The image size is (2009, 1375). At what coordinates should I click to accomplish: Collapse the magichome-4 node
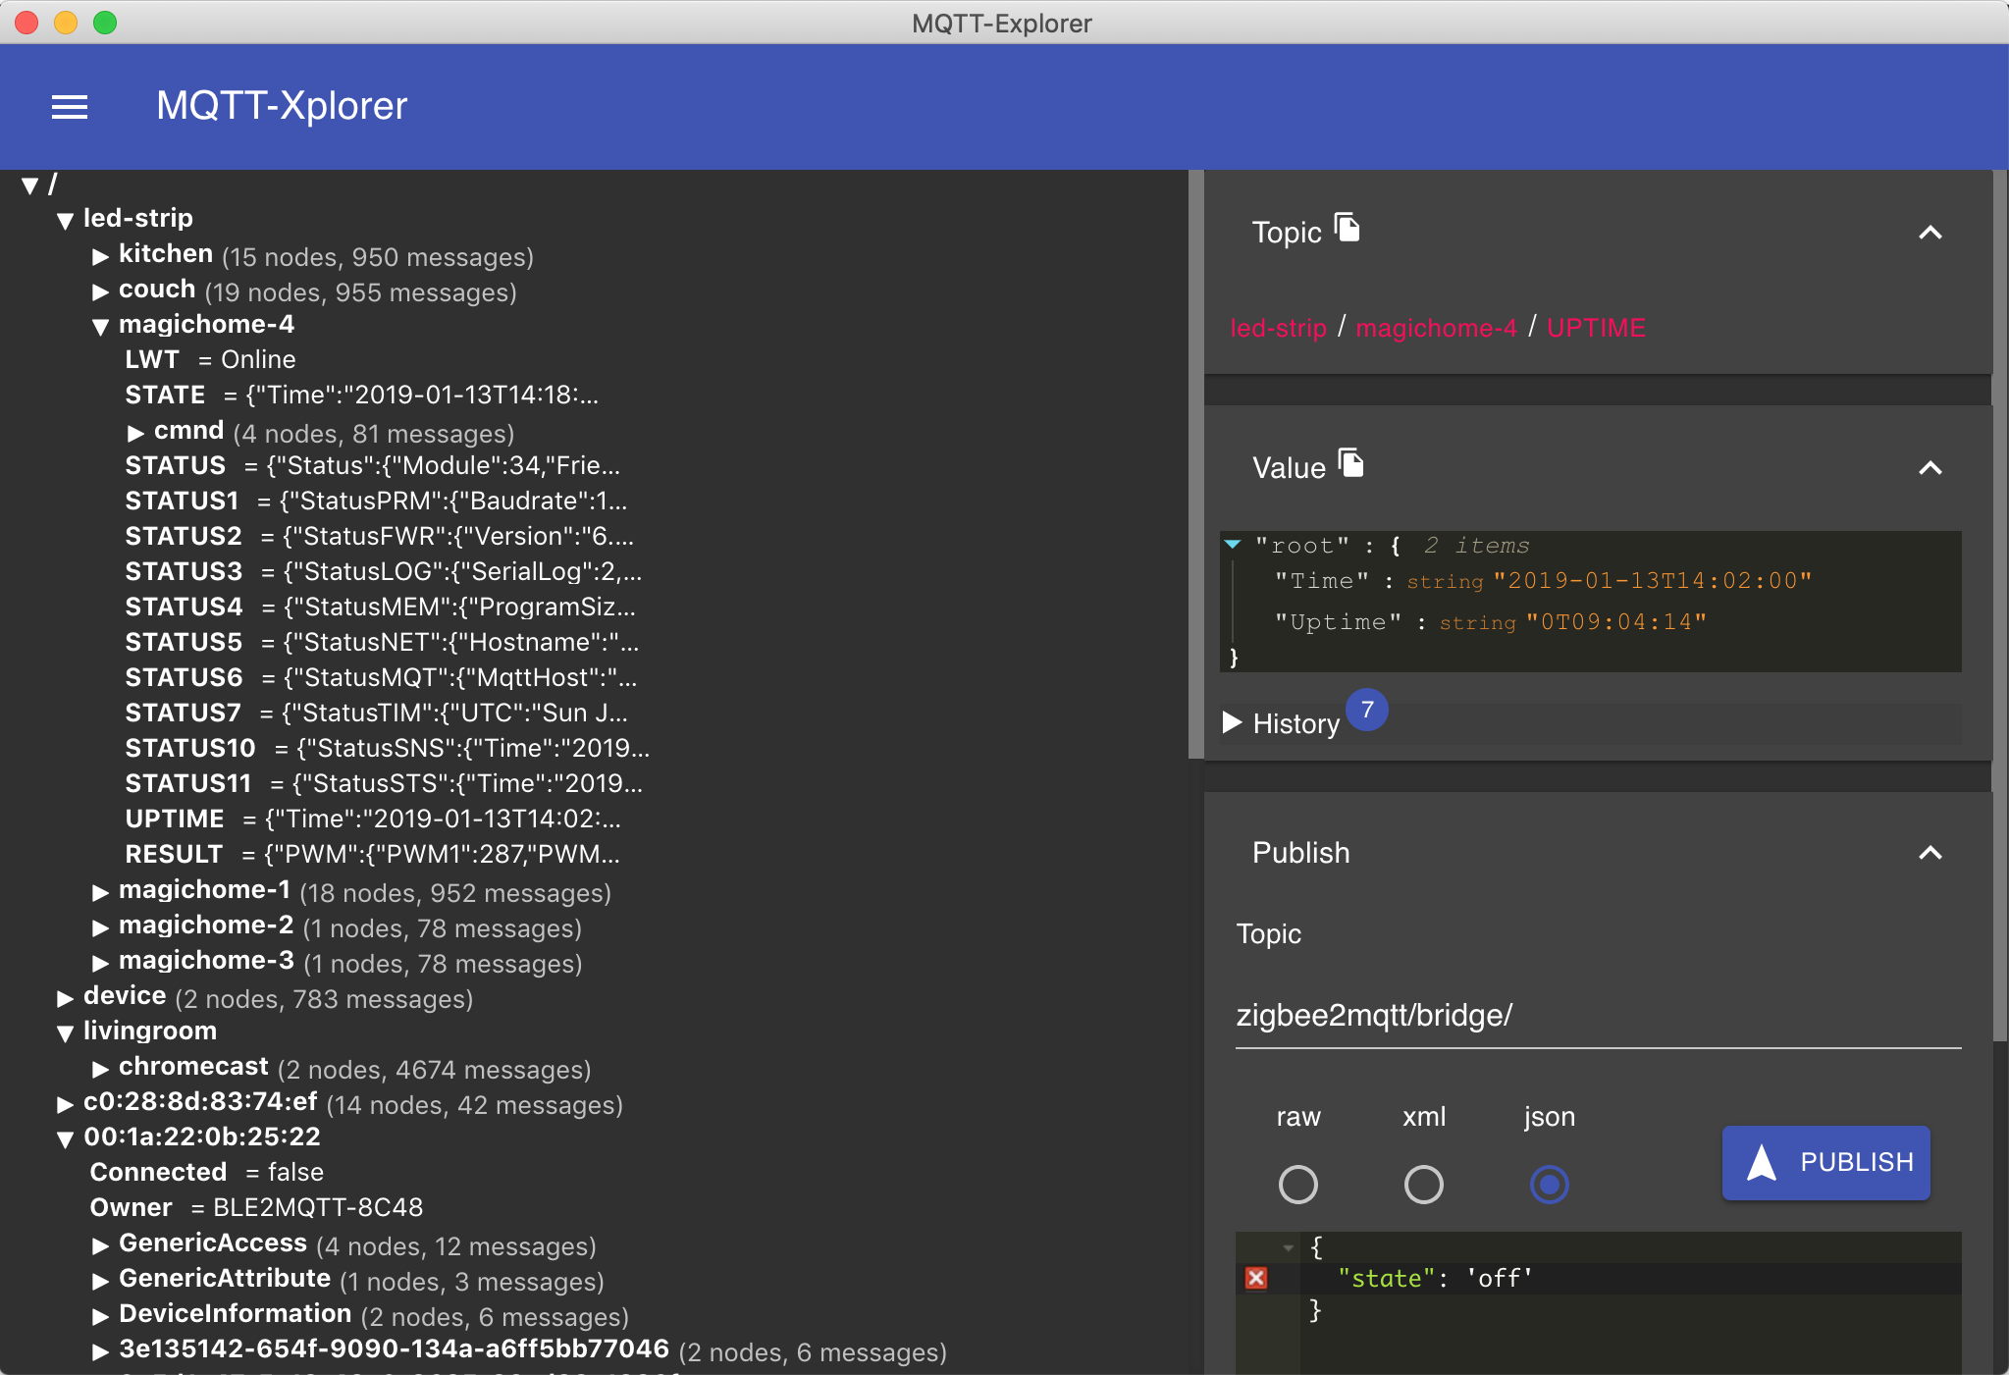(100, 327)
